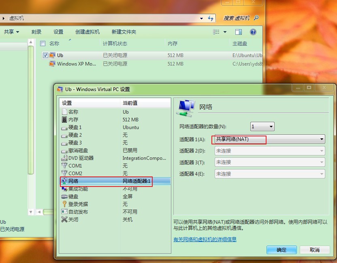Click the Windows XP Mode virtual machine icon

click(52, 64)
